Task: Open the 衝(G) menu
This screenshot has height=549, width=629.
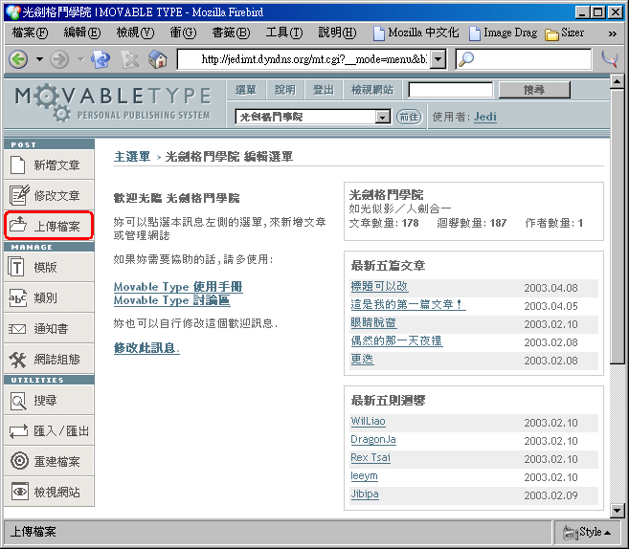Action: tap(183, 33)
